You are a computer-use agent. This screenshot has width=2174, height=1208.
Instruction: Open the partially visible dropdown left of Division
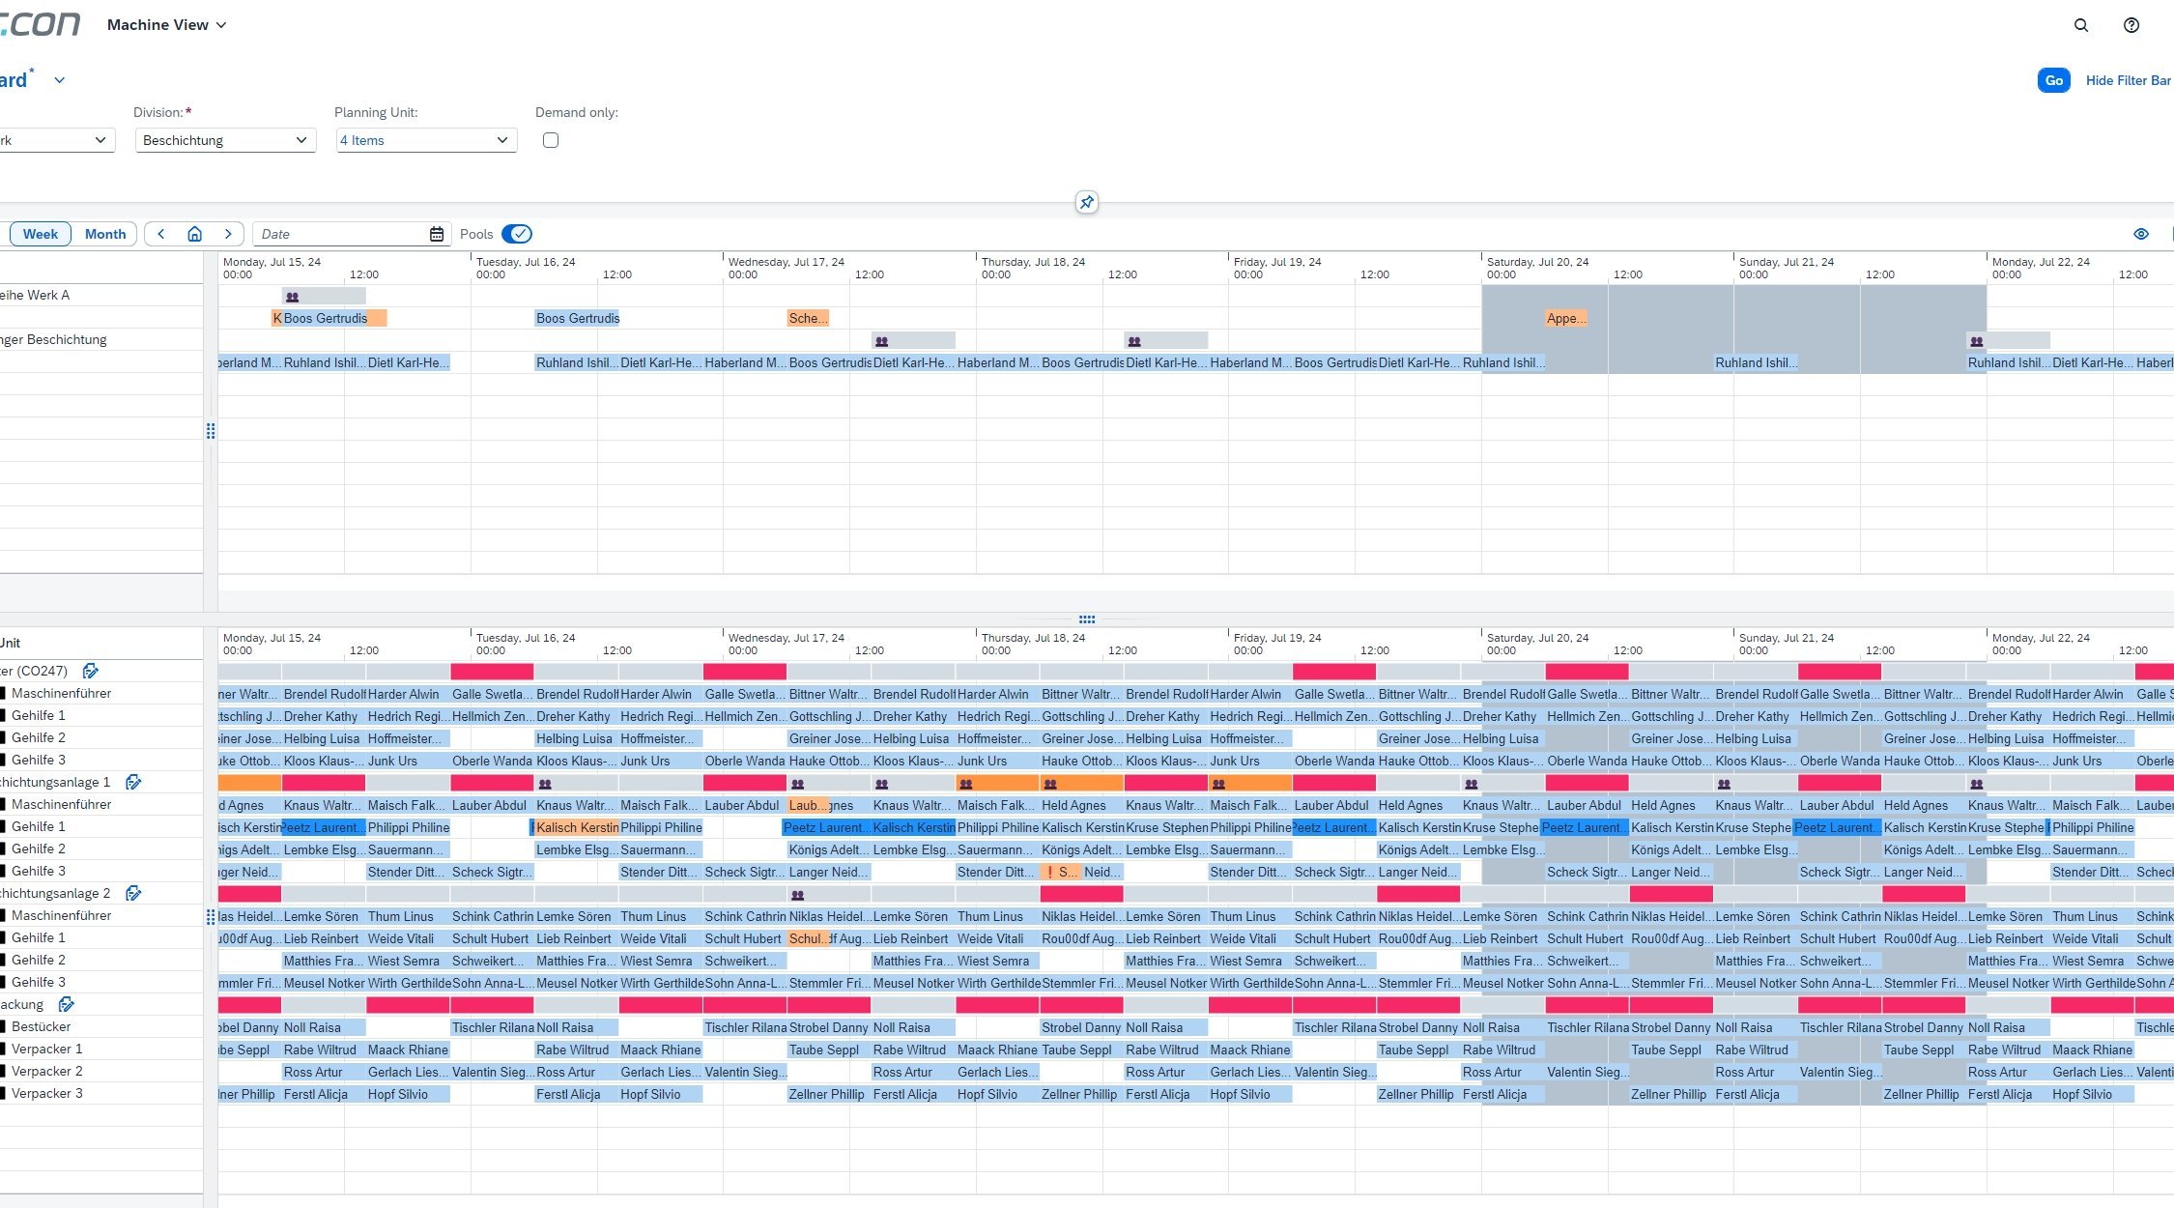[56, 140]
